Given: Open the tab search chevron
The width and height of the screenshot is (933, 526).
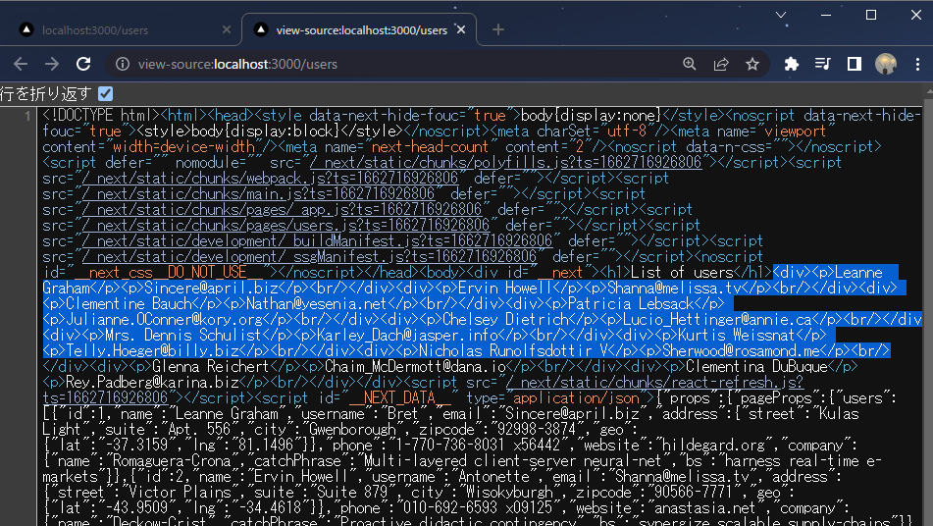Looking at the screenshot, I should (781, 15).
